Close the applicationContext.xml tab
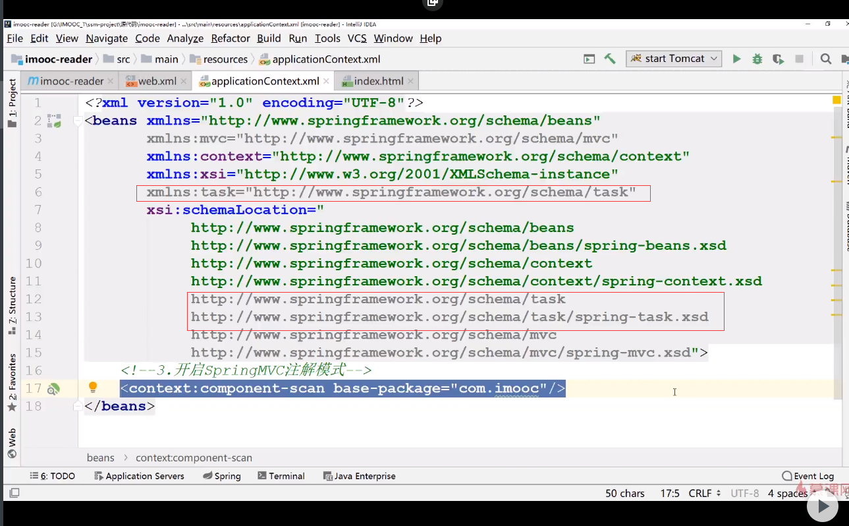 point(327,82)
